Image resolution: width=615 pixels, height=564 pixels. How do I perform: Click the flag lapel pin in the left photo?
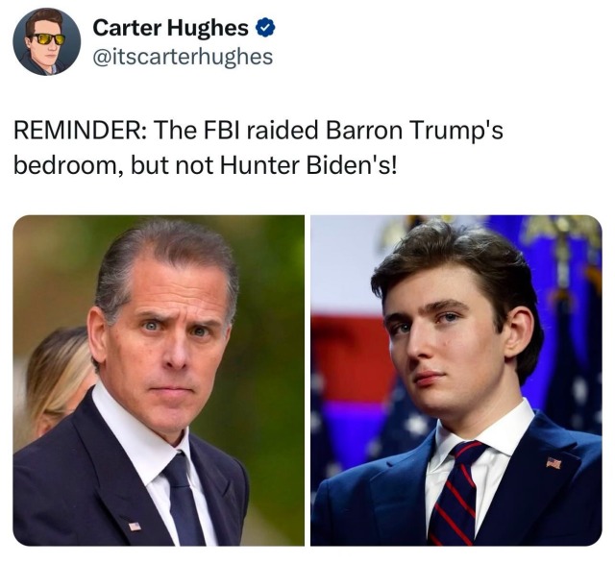coord(135,526)
